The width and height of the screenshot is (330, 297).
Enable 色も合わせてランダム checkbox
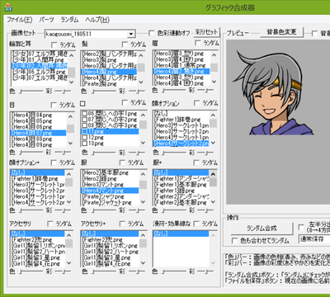(234, 241)
